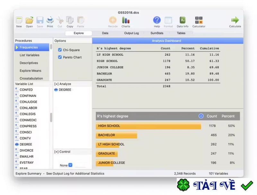This screenshot has width=257, height=195.
Task: Click the New file toolbar icon
Action: 19,20
